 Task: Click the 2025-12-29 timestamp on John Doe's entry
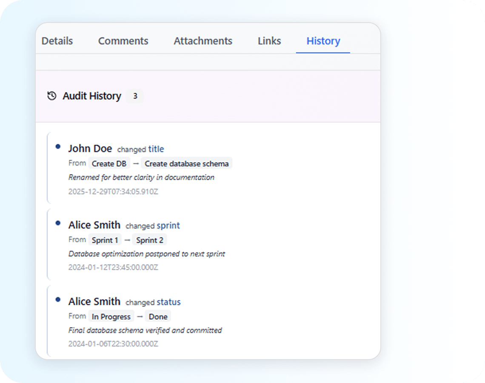(x=113, y=191)
